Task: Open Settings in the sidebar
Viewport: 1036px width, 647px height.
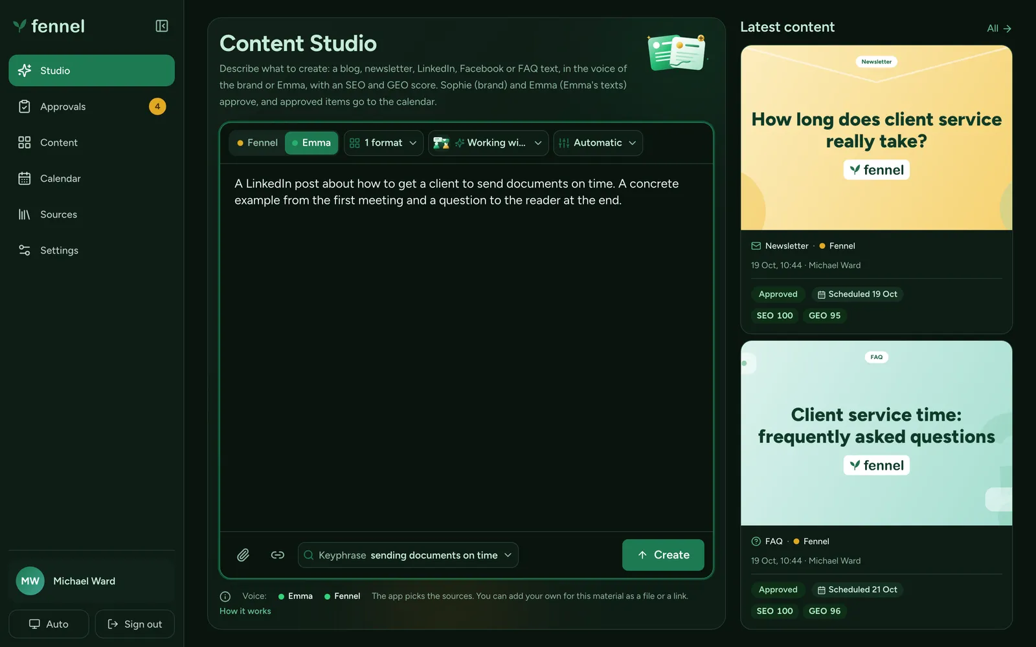Action: [x=91, y=250]
